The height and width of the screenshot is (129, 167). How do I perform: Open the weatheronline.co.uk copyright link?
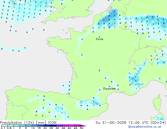(145, 127)
